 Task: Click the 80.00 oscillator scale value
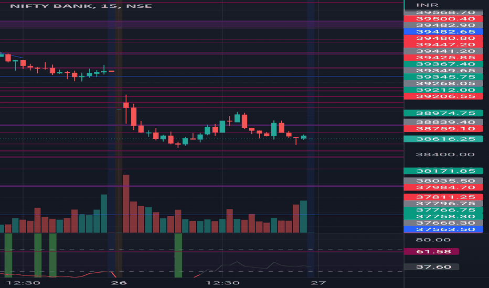[x=433, y=240]
